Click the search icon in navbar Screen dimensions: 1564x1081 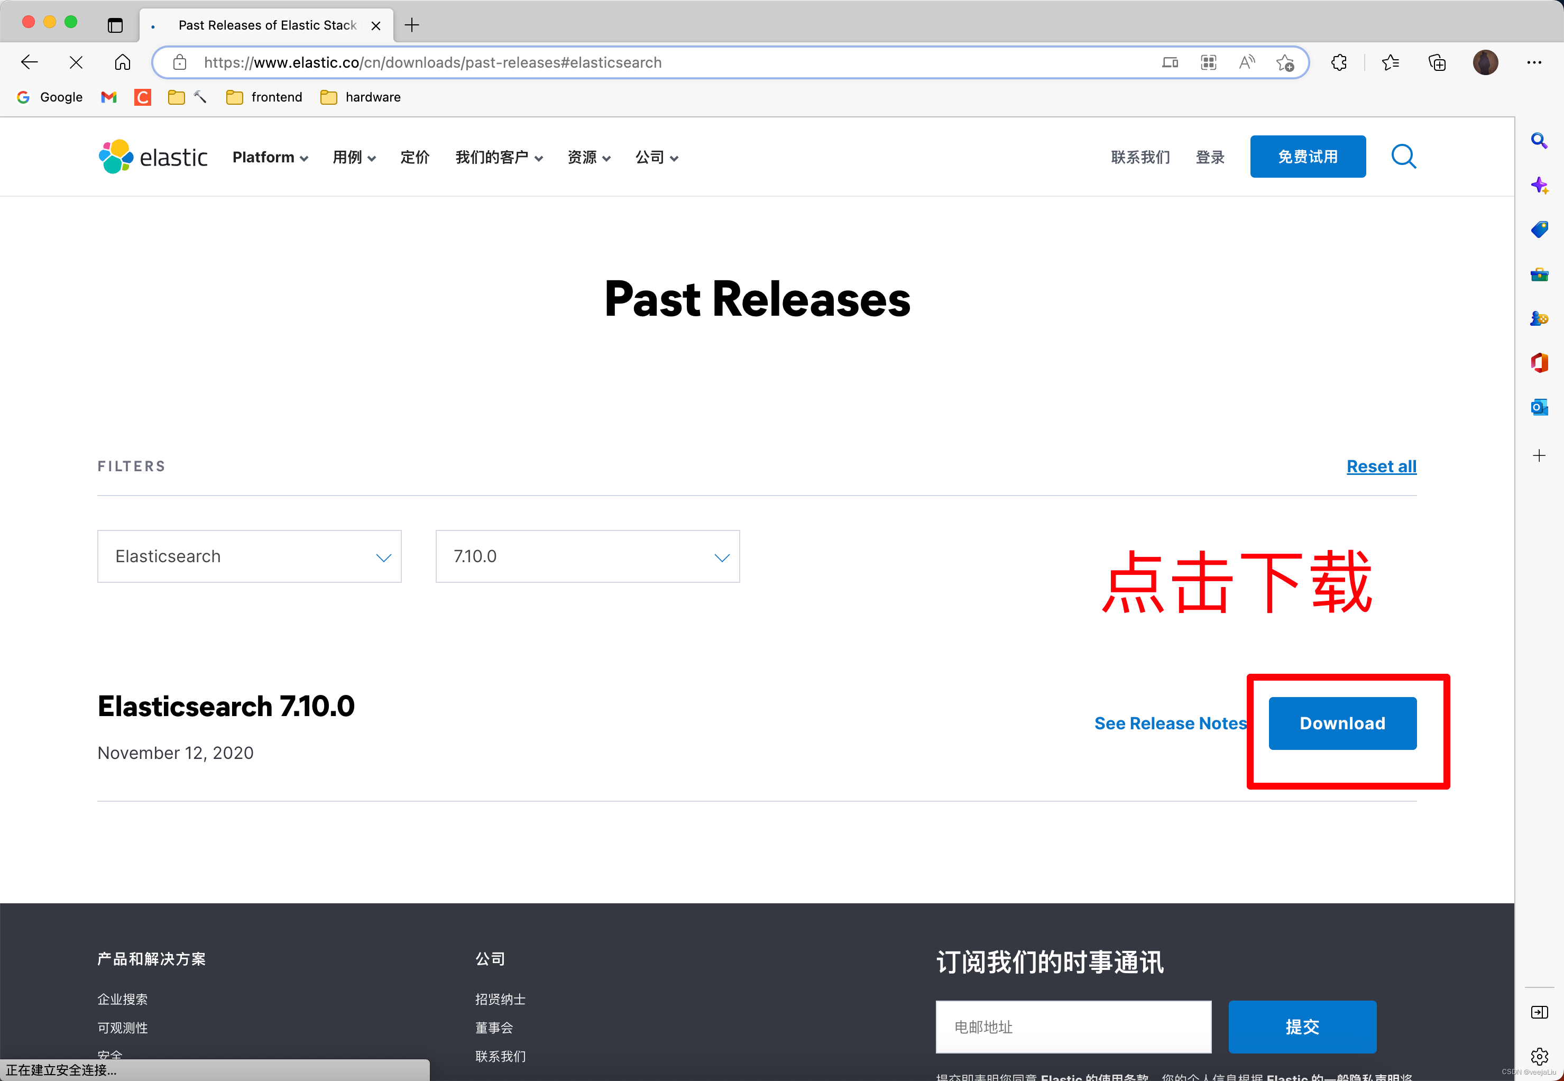click(1406, 156)
